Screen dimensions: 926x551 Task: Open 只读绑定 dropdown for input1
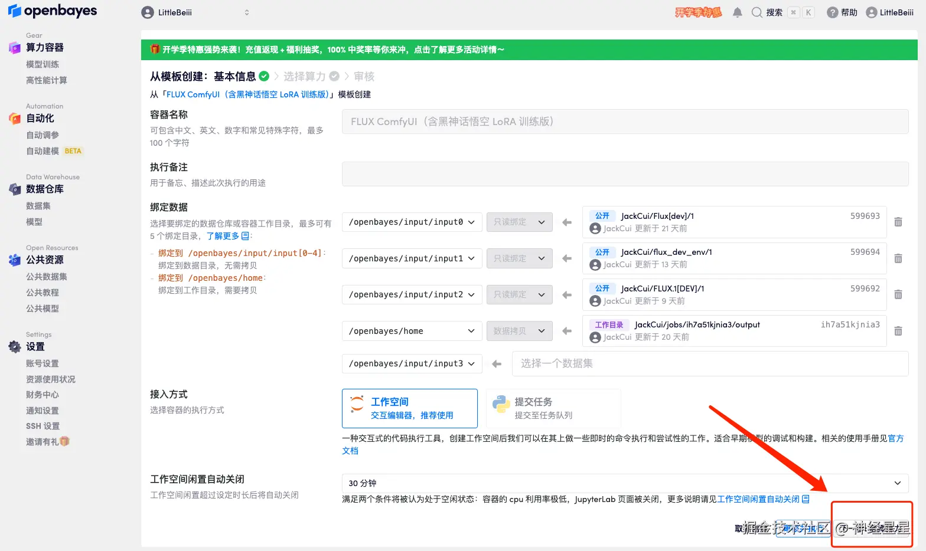tap(520, 258)
